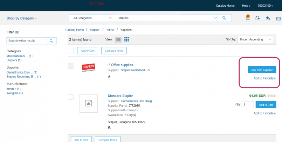Switch to list view icon
This screenshot has width=282, height=142.
pos(118,39)
